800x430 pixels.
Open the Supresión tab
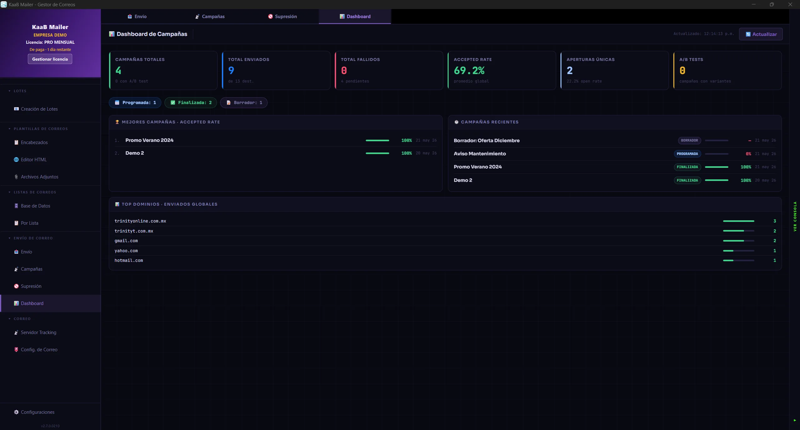pyautogui.click(x=283, y=17)
